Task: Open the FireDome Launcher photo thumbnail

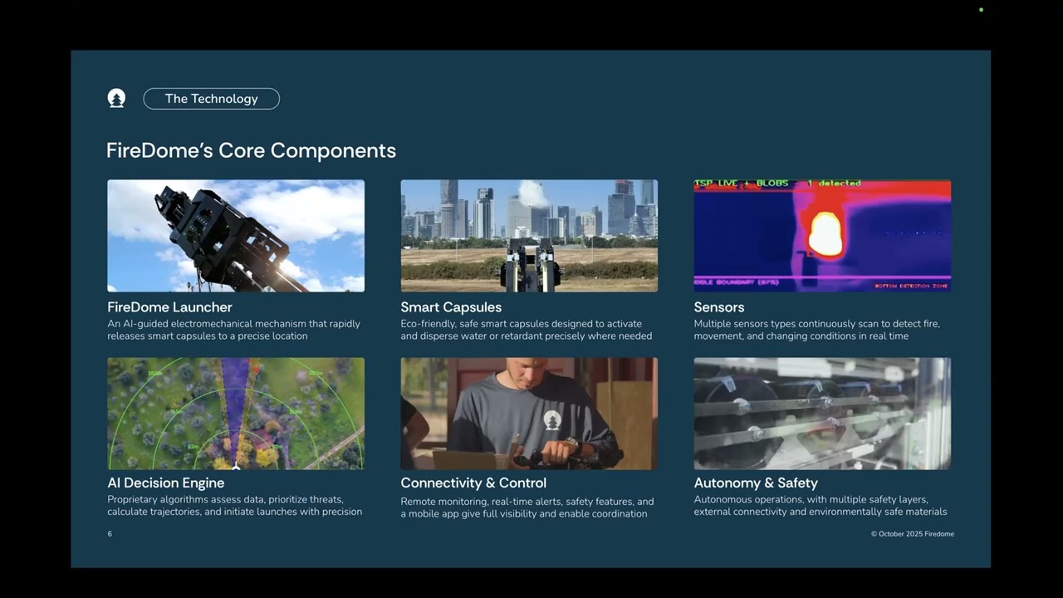Action: (236, 236)
